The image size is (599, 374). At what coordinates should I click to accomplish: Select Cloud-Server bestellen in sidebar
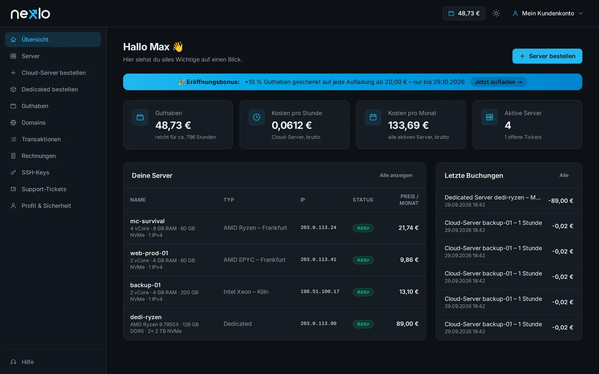53,73
